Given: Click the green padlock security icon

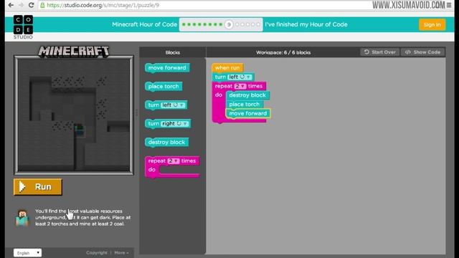Looking at the screenshot, I should click(42, 5).
